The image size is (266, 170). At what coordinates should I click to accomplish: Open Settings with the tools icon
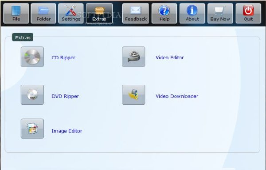[71, 13]
